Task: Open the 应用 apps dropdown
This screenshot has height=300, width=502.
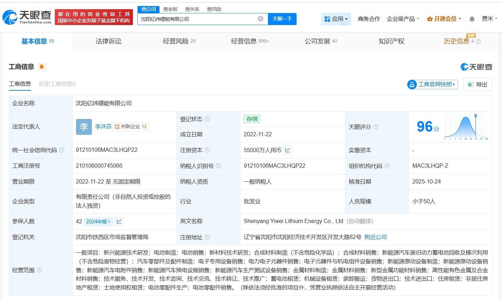Action: [x=336, y=19]
